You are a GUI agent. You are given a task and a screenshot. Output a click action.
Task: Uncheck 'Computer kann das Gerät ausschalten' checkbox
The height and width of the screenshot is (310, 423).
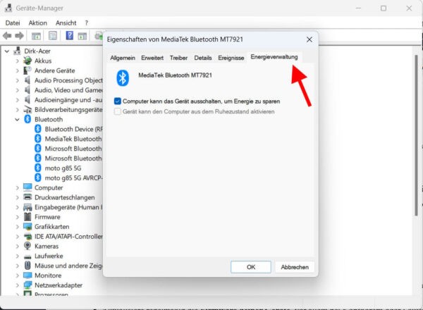(117, 101)
